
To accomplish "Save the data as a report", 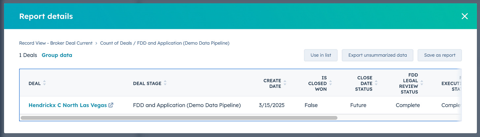I will [440, 55].
